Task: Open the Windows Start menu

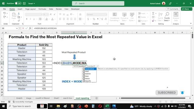Action: click(3, 106)
